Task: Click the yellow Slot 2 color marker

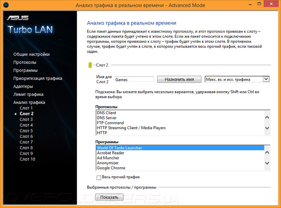Action: pos(90,65)
